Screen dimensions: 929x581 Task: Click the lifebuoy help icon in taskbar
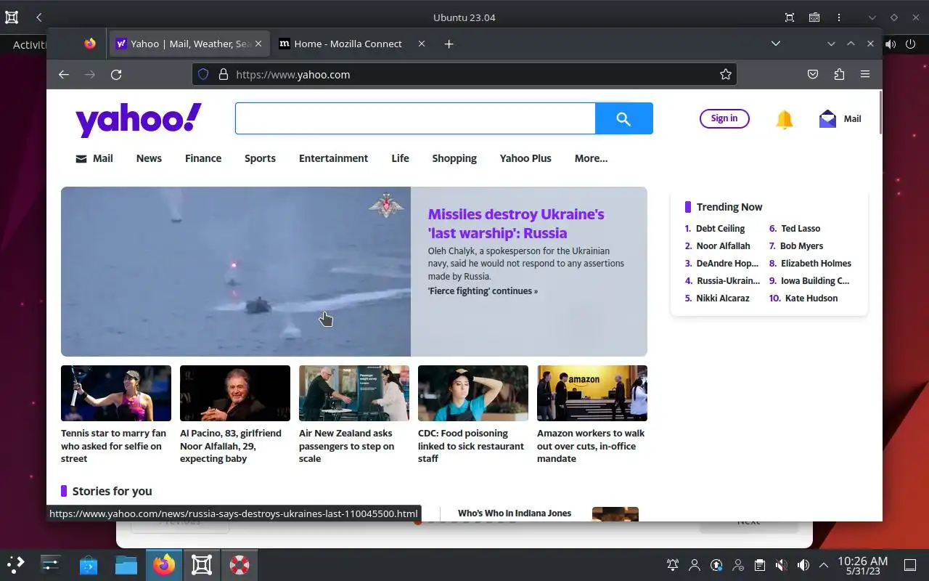(x=240, y=564)
